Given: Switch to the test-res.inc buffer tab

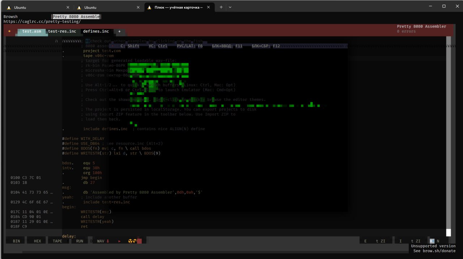Looking at the screenshot, I should pos(62,31).
